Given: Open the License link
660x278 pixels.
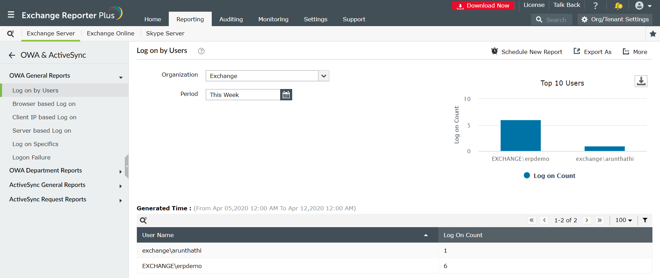Looking at the screenshot, I should [x=534, y=5].
